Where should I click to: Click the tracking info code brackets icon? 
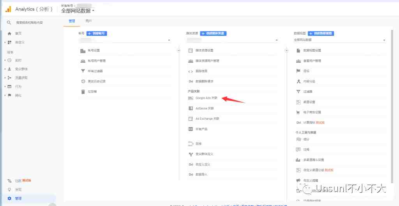pos(191,71)
